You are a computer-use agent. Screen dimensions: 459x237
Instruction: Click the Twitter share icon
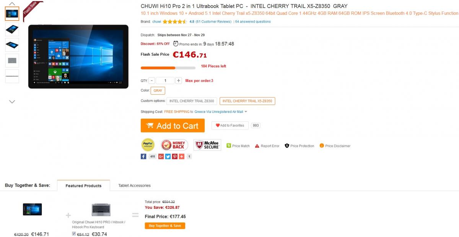coord(168,156)
